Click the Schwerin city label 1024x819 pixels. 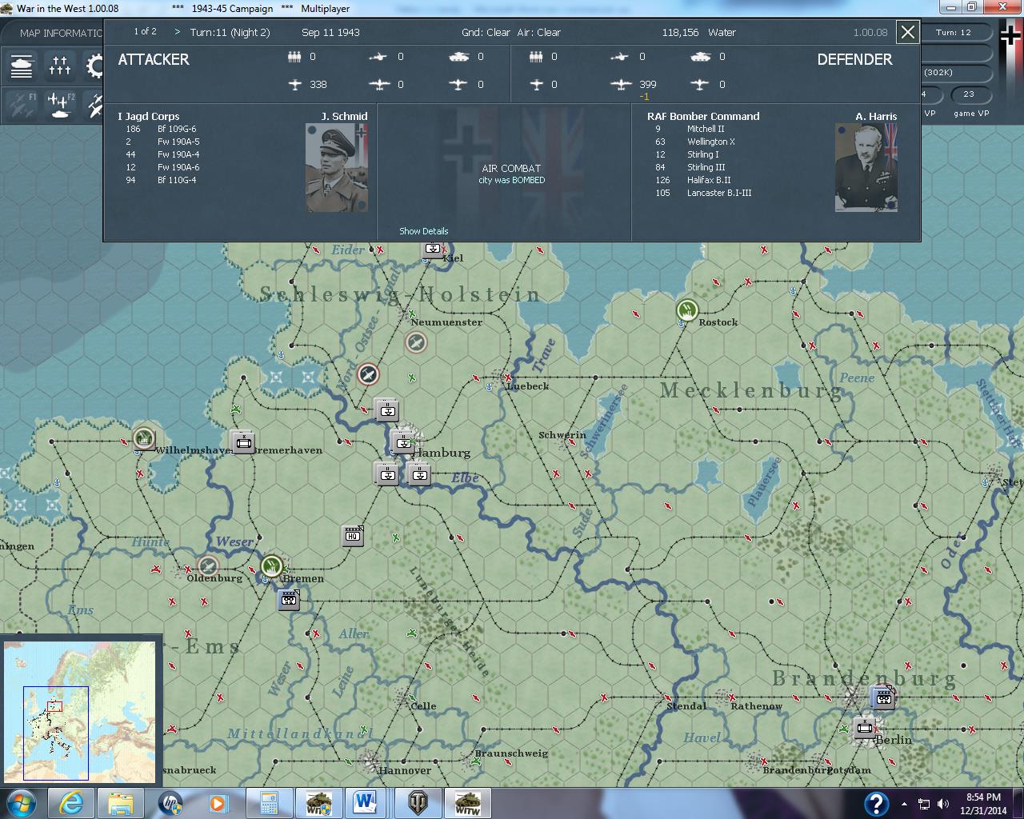pos(562,435)
